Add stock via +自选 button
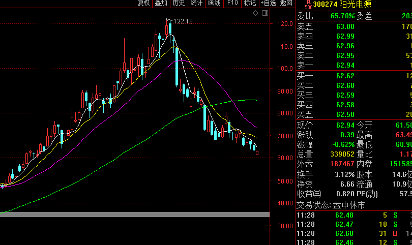 (268, 3)
